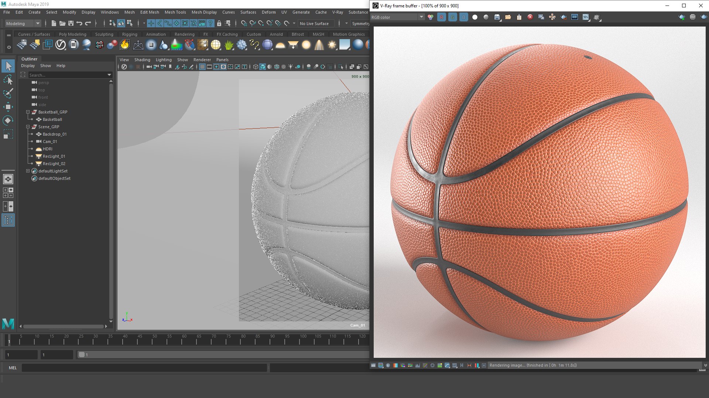Save the image in V-Ray frame buffer

click(497, 17)
